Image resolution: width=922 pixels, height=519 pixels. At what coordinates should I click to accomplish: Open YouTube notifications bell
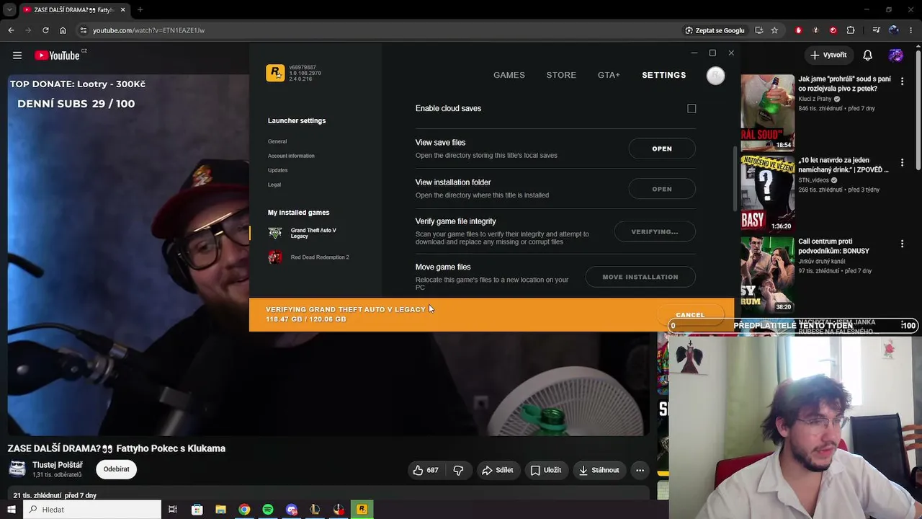click(x=868, y=56)
